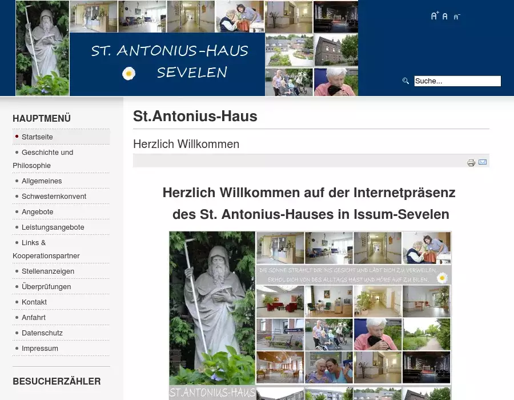The image size is (514, 400).
Task: Click the magnifying glass search icon
Action: (405, 81)
